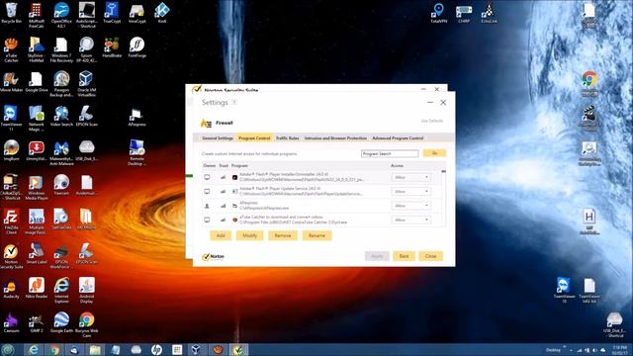
Task: Open the GIMP 2 desktop icon
Action: (x=37, y=322)
